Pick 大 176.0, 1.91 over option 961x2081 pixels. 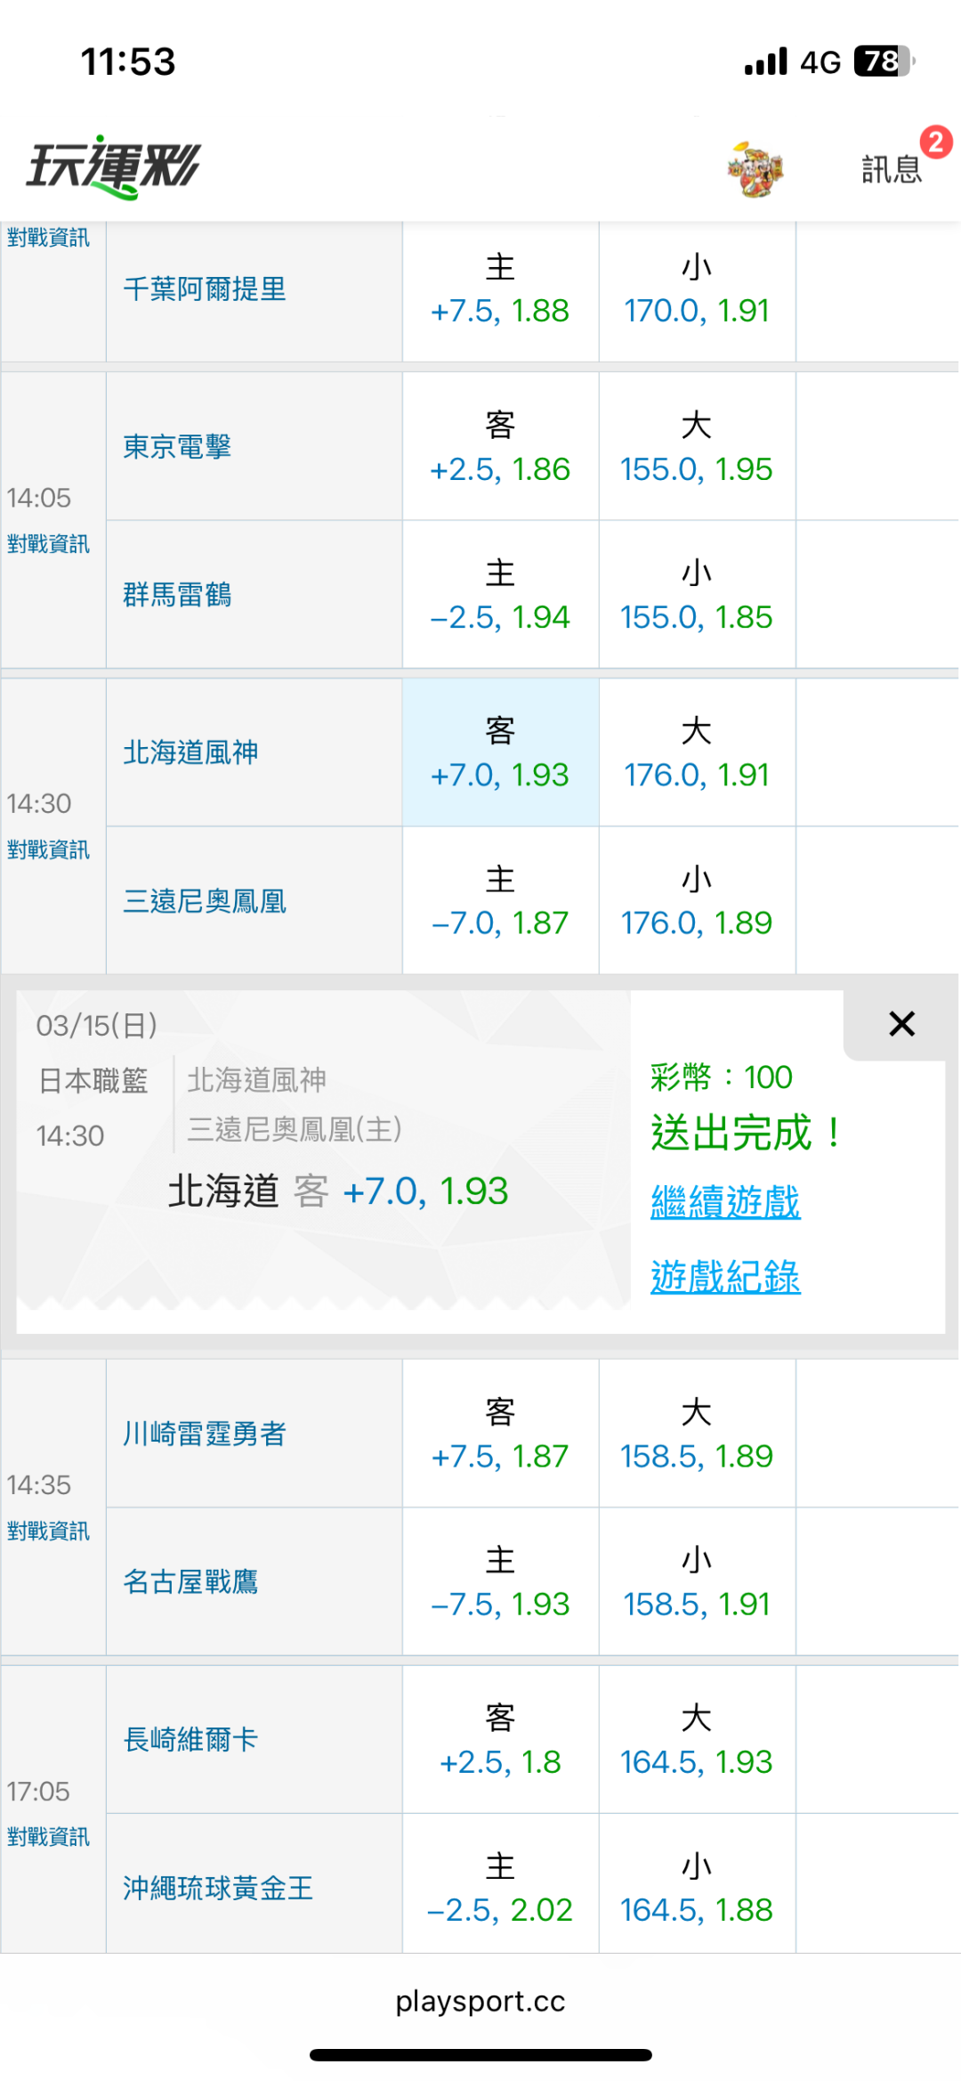click(697, 753)
